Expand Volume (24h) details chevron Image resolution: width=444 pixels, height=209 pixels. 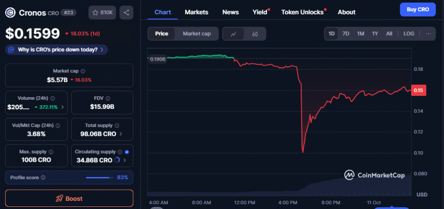pos(62,107)
